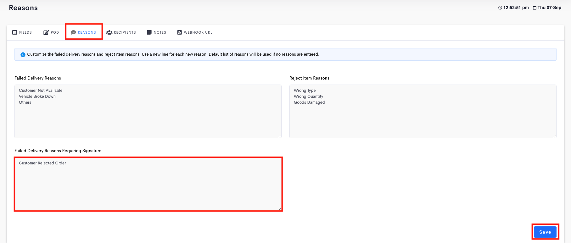Click the 'Reasons' page heading

tap(23, 8)
